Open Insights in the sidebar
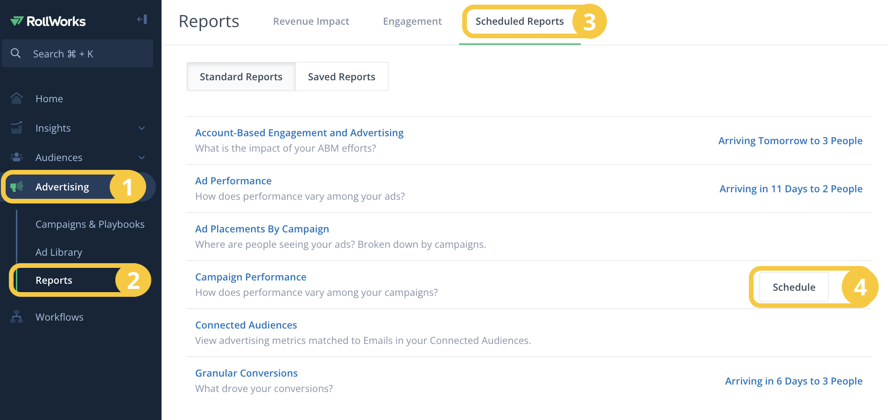Screen dimensions: 888x420 (53, 128)
